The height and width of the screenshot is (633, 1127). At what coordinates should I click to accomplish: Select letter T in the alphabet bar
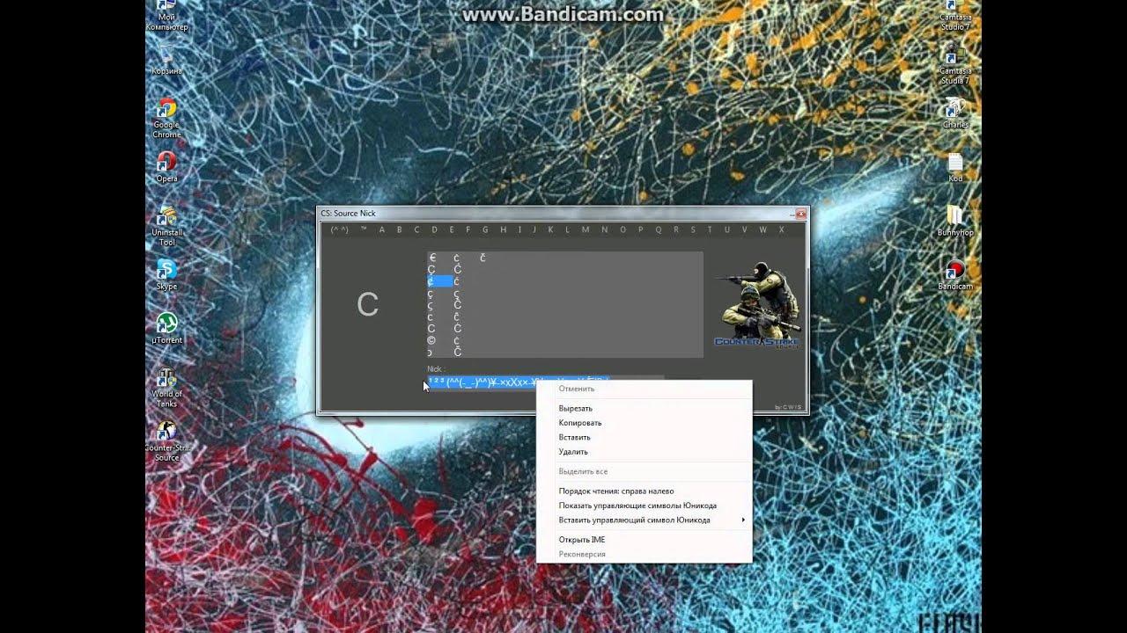(x=710, y=230)
